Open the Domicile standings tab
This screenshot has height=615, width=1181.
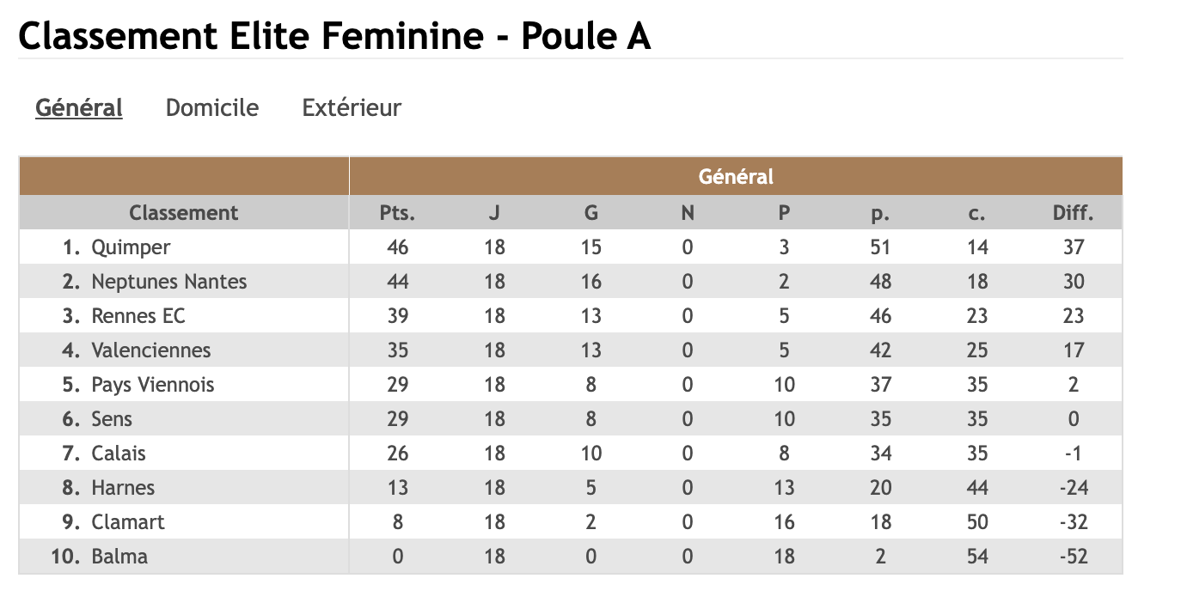click(212, 108)
